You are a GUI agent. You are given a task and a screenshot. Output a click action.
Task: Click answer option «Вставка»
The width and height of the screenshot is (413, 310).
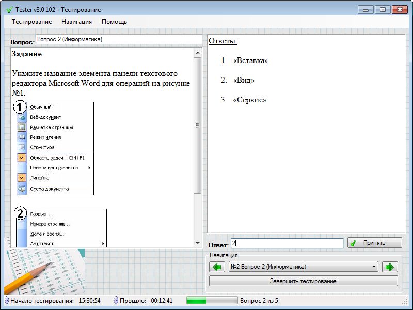250,60
